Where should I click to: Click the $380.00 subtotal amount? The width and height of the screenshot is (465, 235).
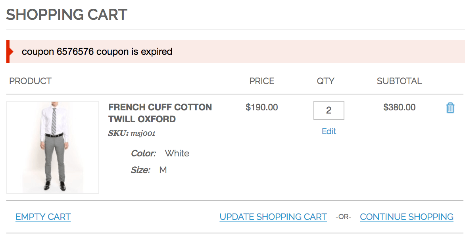399,107
